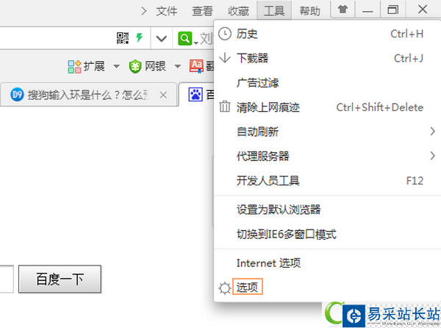Screen dimensions: 441x328
Task: Expand the address bar dropdown chevron
Action: [162, 38]
